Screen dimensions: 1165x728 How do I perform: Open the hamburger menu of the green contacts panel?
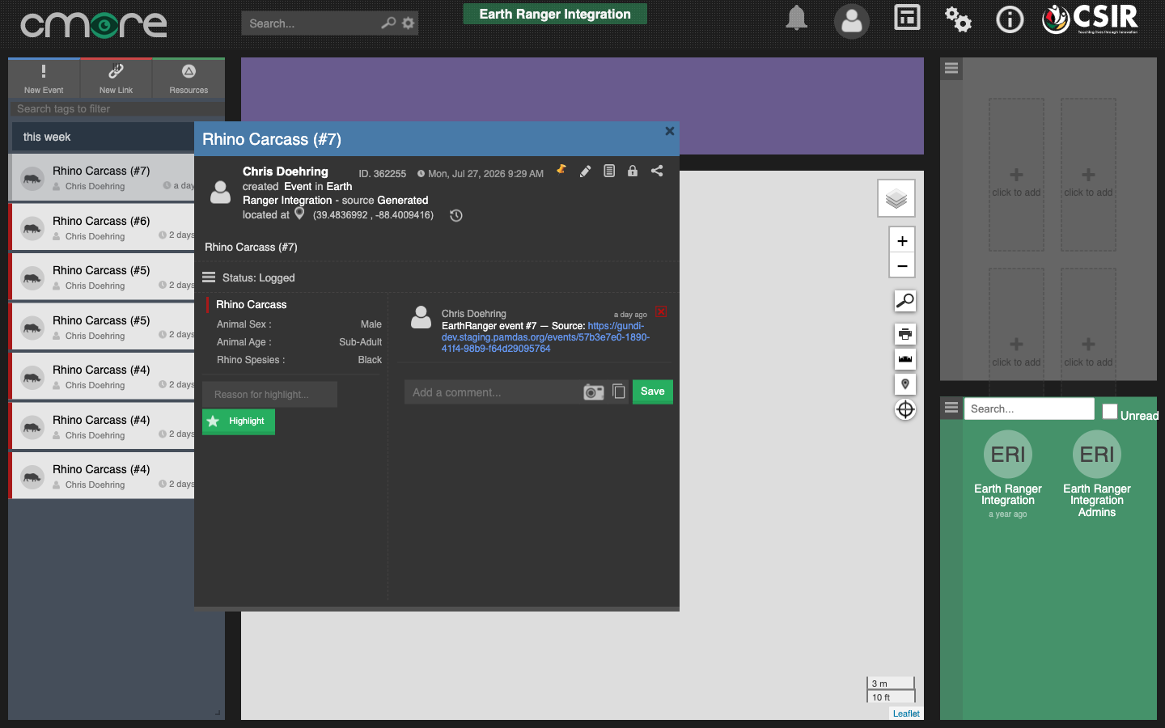pos(951,408)
